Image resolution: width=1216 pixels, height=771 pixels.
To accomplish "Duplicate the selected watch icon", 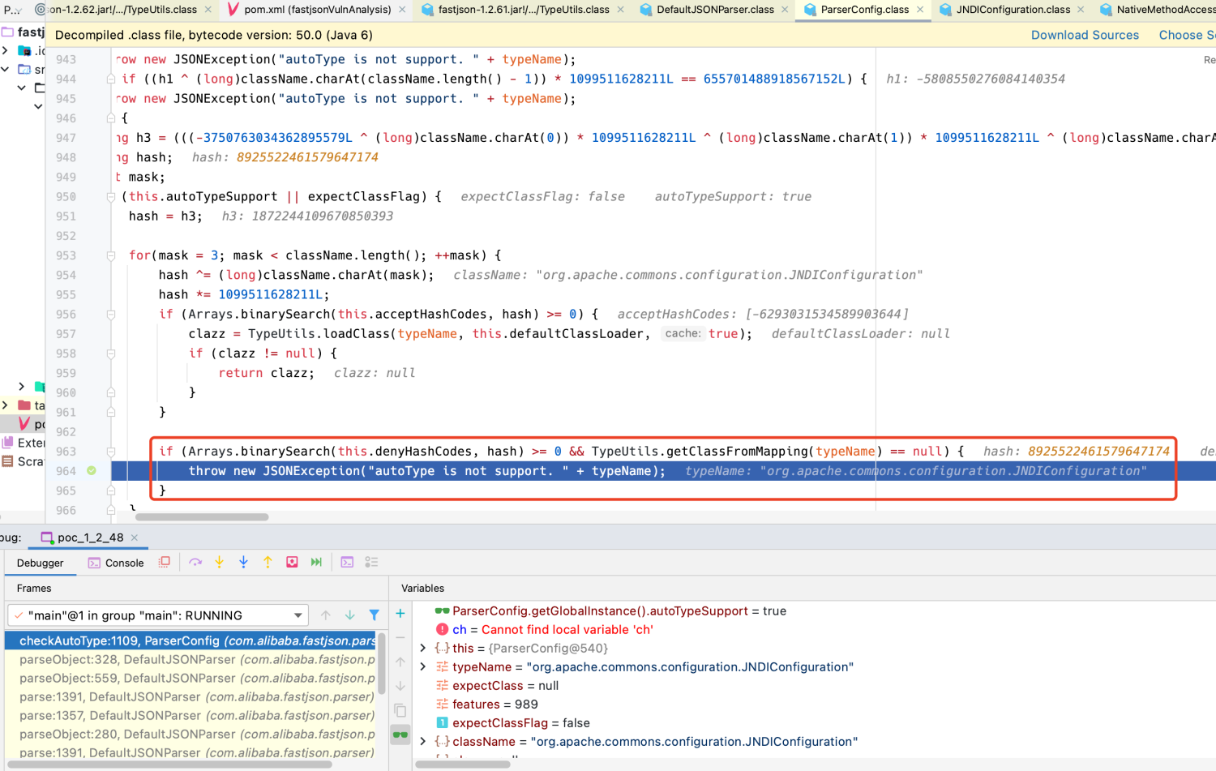I will pos(400,711).
